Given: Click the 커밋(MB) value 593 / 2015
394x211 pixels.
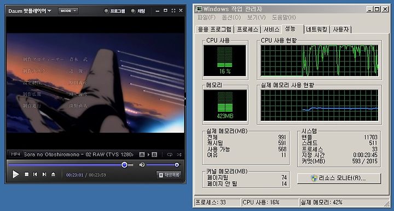Looking at the screenshot, I should pyautogui.click(x=365, y=161).
